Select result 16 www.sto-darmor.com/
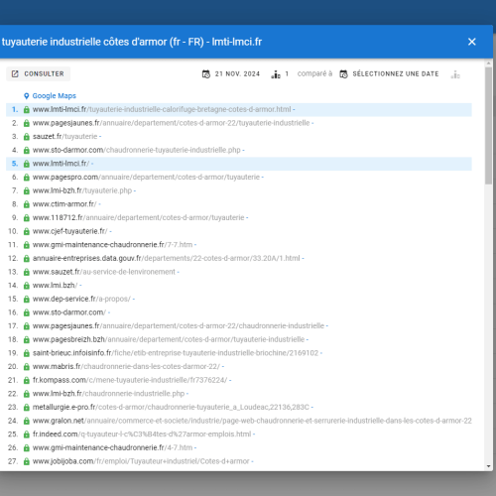 (x=69, y=312)
